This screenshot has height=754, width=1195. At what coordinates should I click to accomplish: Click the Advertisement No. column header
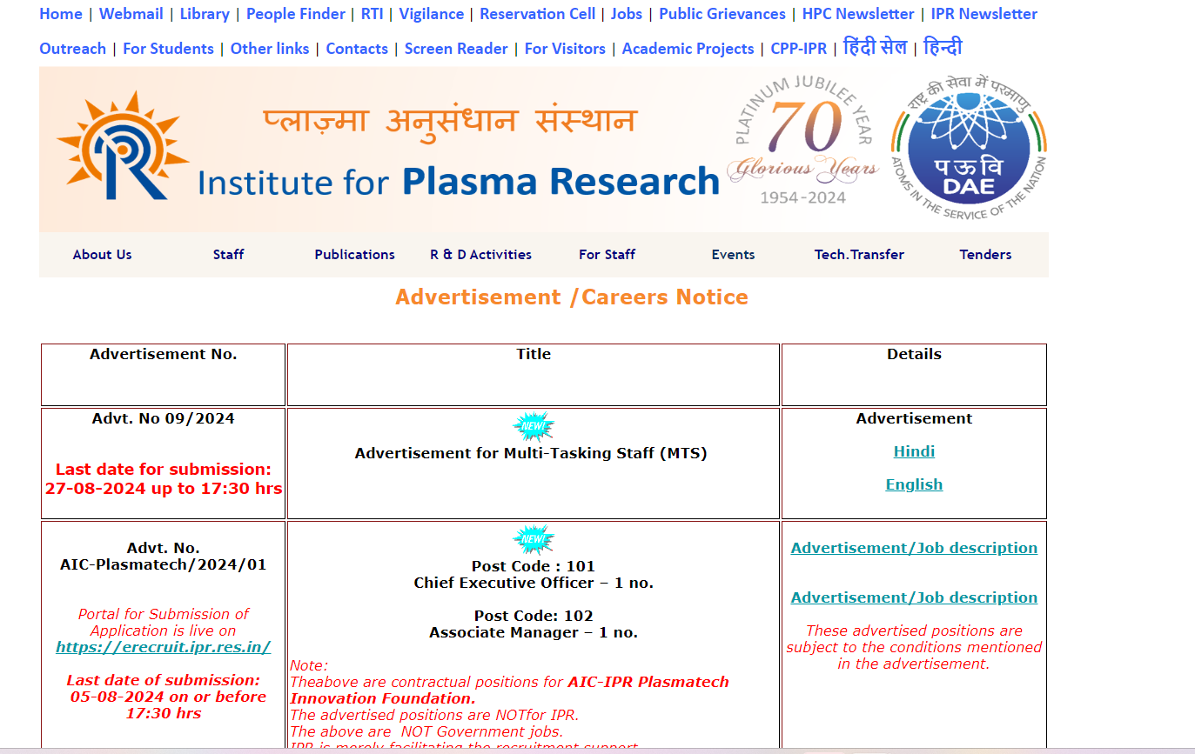pyautogui.click(x=164, y=354)
